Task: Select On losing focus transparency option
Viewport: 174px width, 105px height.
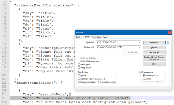Action: pyautogui.click(x=144, y=75)
